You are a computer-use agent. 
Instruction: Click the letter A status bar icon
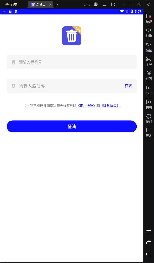pyautogui.click(x=16, y=11)
